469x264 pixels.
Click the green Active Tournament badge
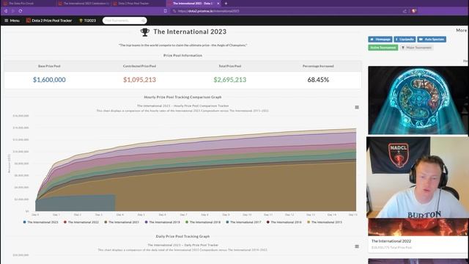(383, 48)
